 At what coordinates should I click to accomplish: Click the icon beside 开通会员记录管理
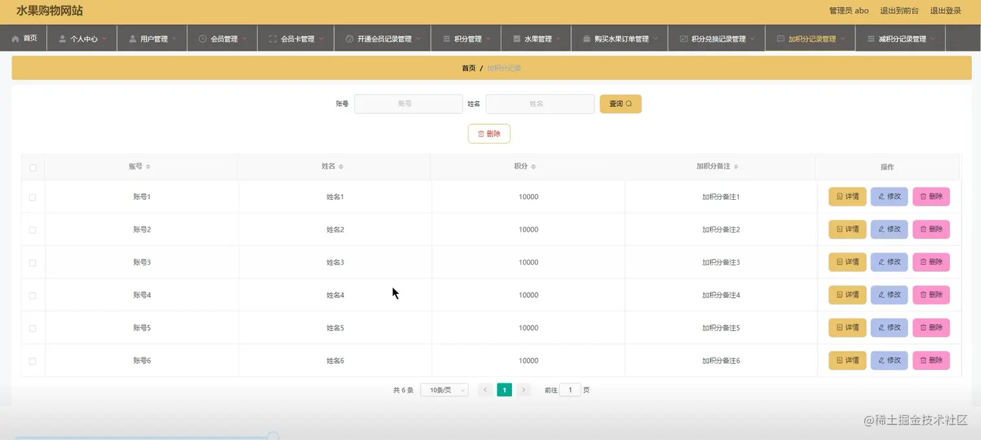tap(349, 39)
